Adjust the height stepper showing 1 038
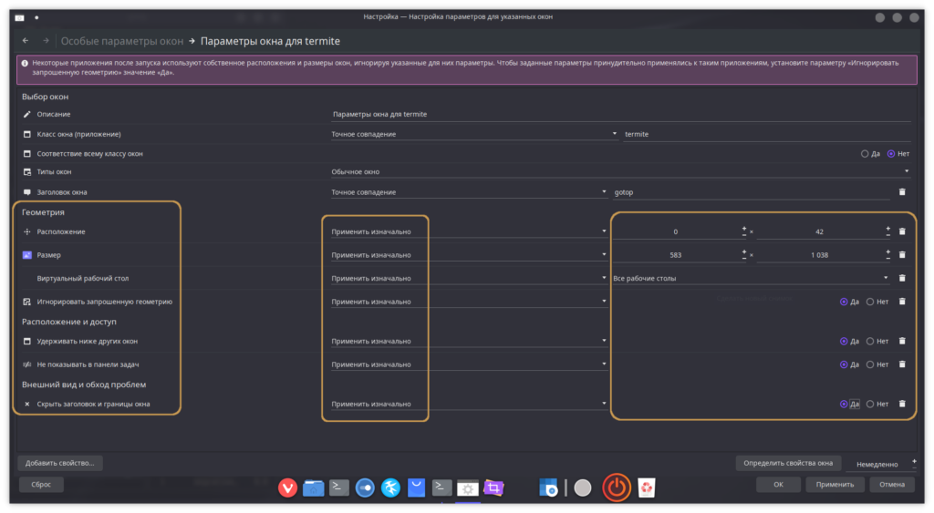 click(x=824, y=255)
